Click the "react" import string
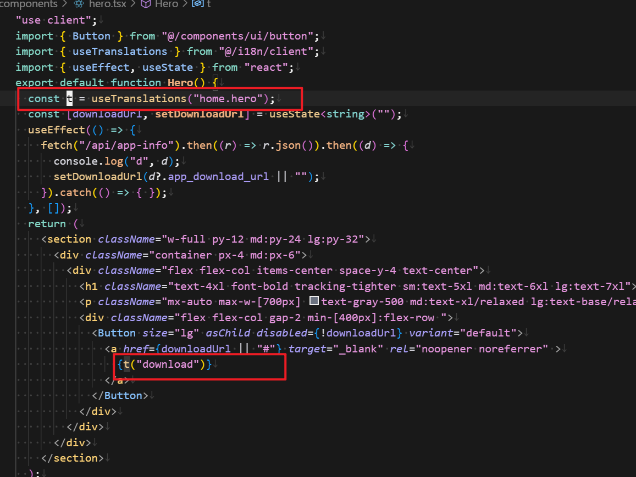Viewport: 636px width, 477px height. coord(267,67)
